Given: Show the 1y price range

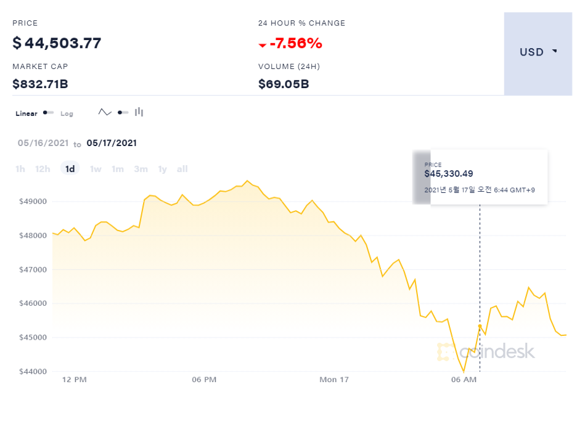Looking at the screenshot, I should click(x=162, y=169).
